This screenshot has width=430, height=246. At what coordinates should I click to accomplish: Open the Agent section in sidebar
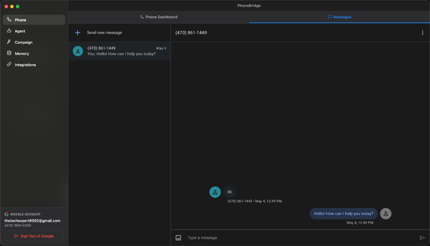34,31
